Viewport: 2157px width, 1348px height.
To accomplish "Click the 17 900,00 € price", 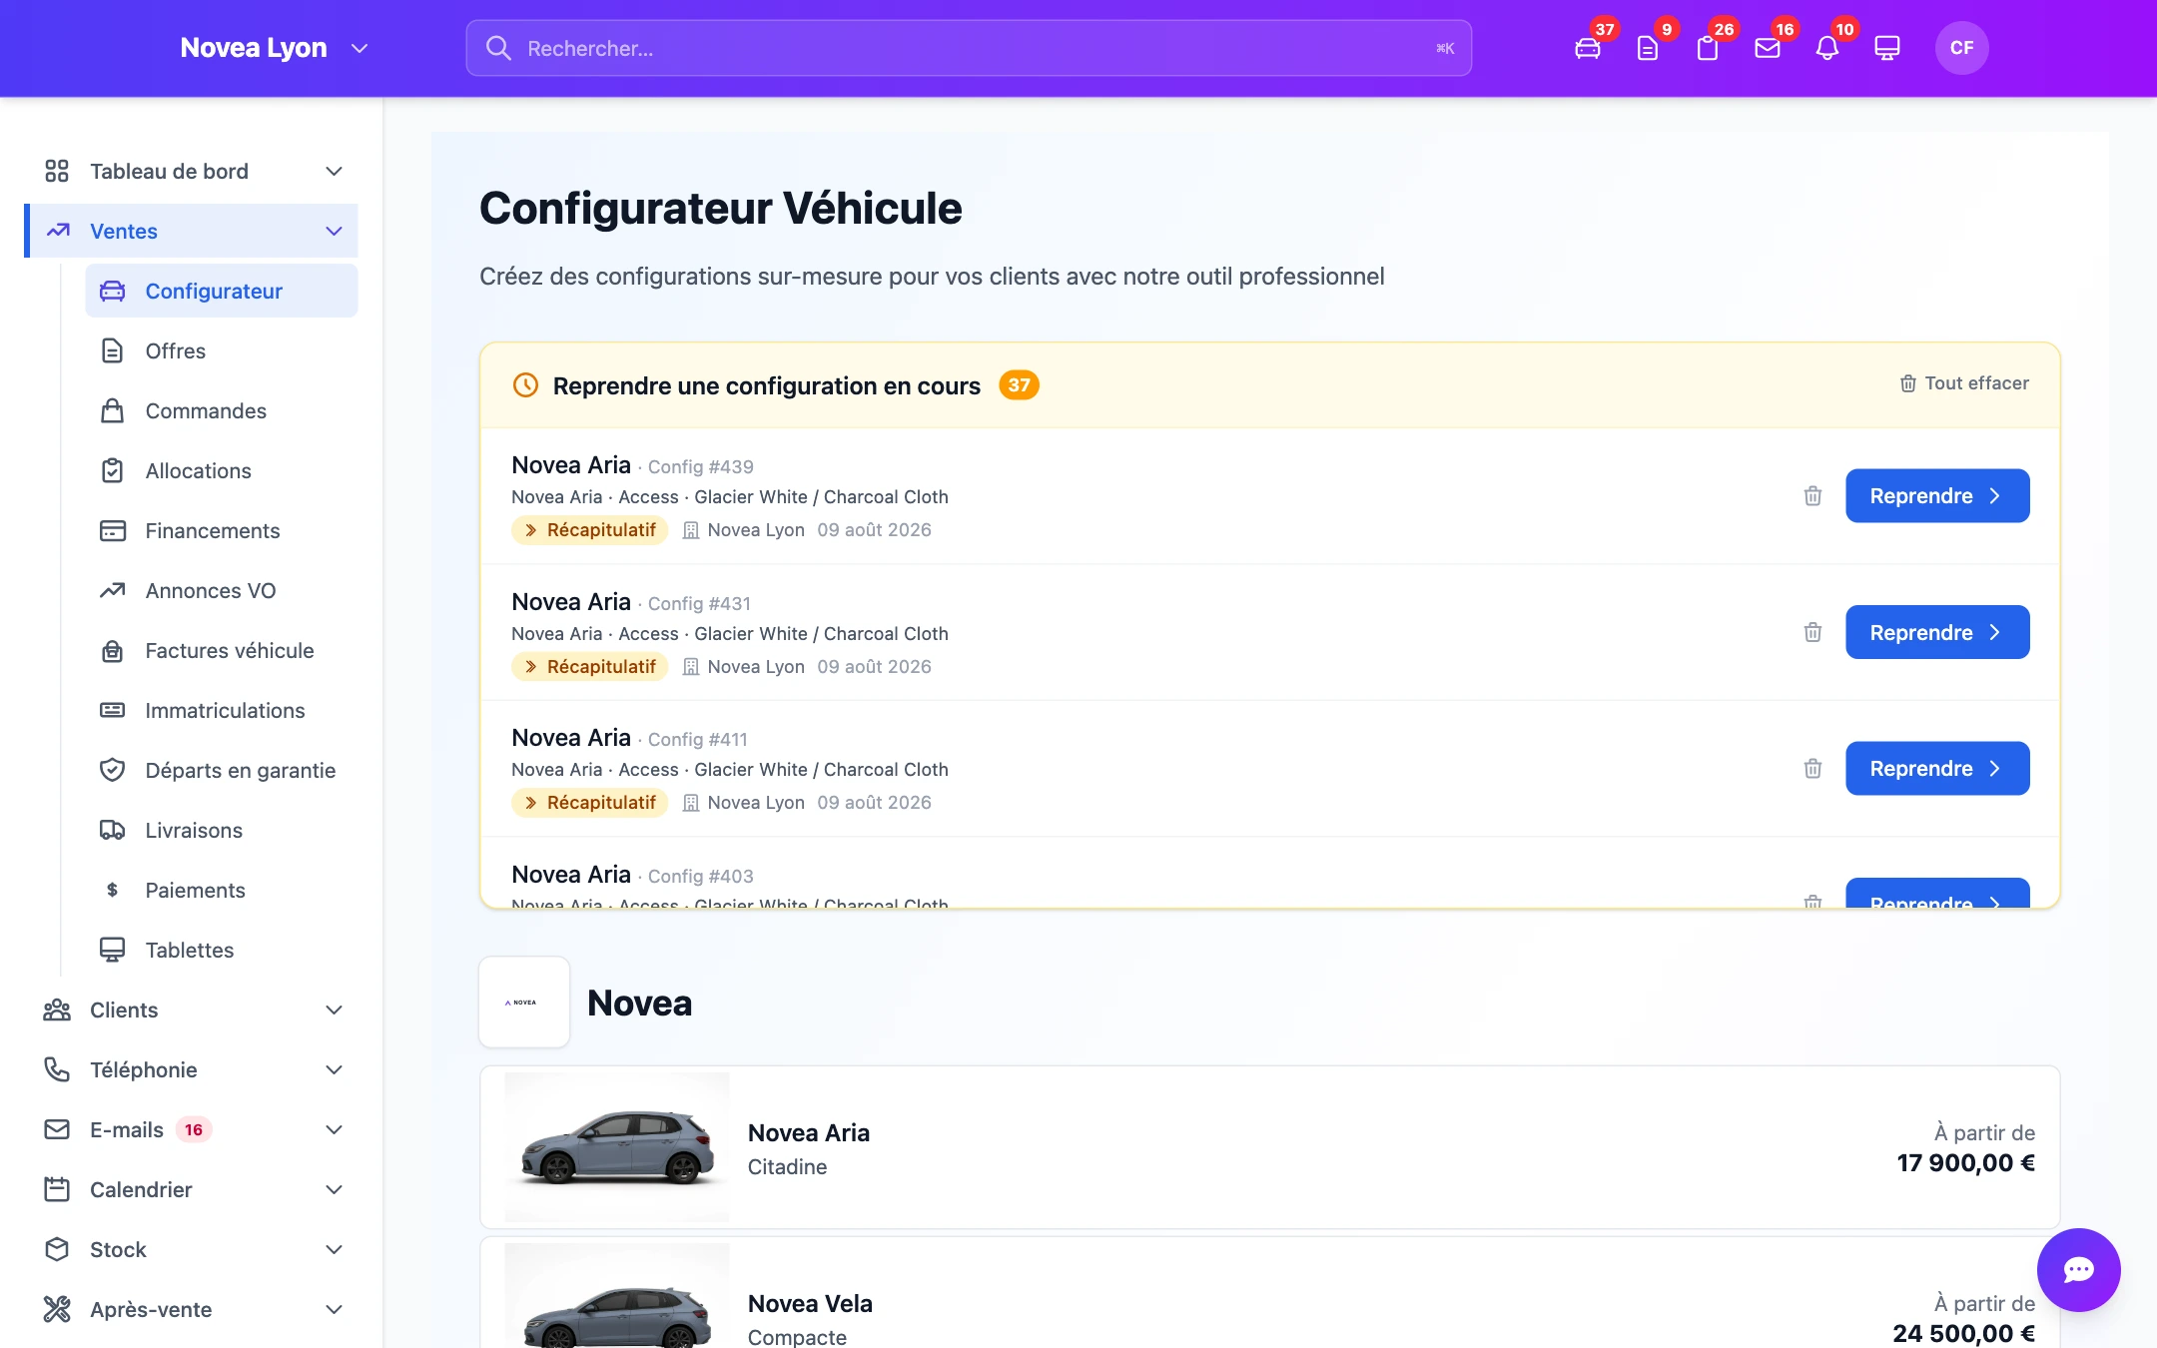I will (x=1965, y=1163).
